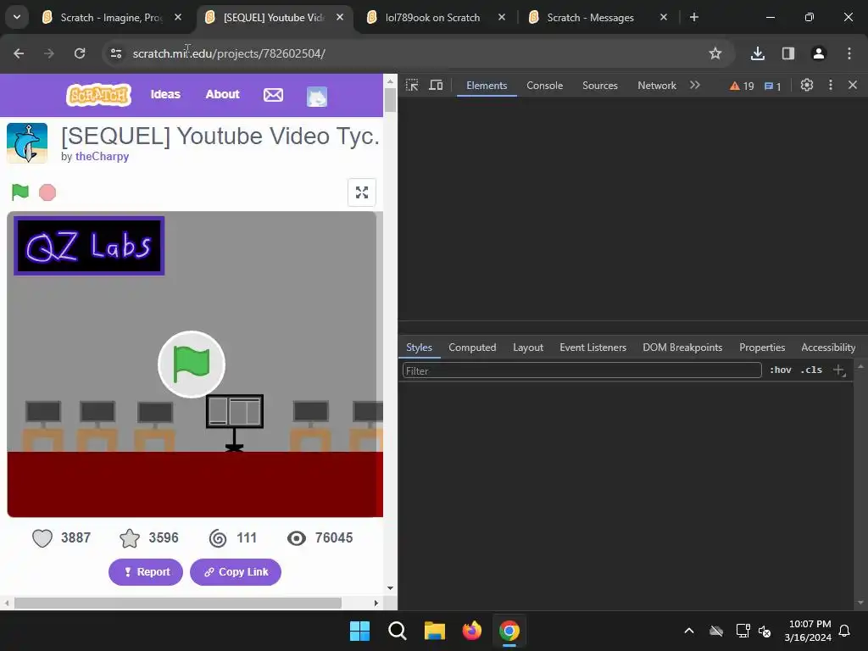Screen dimensions: 868x651
Task: Click the views eye icon
Action: click(297, 538)
